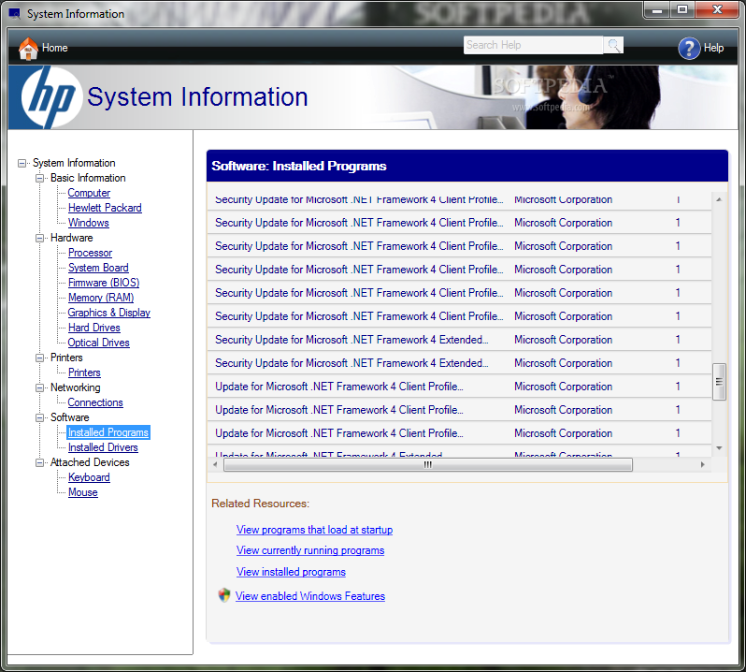The height and width of the screenshot is (672, 746).
Task: Click the search magnifier icon
Action: pyautogui.click(x=614, y=45)
